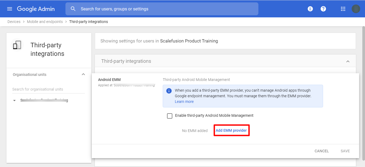
Task: Click the CANCEL button
Action: pyautogui.click(x=322, y=151)
